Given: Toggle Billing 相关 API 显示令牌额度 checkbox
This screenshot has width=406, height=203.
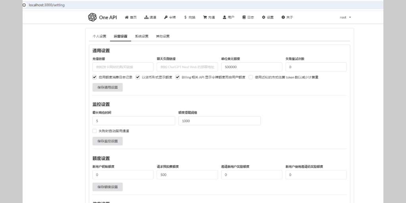Looking at the screenshot, I should (x=177, y=77).
